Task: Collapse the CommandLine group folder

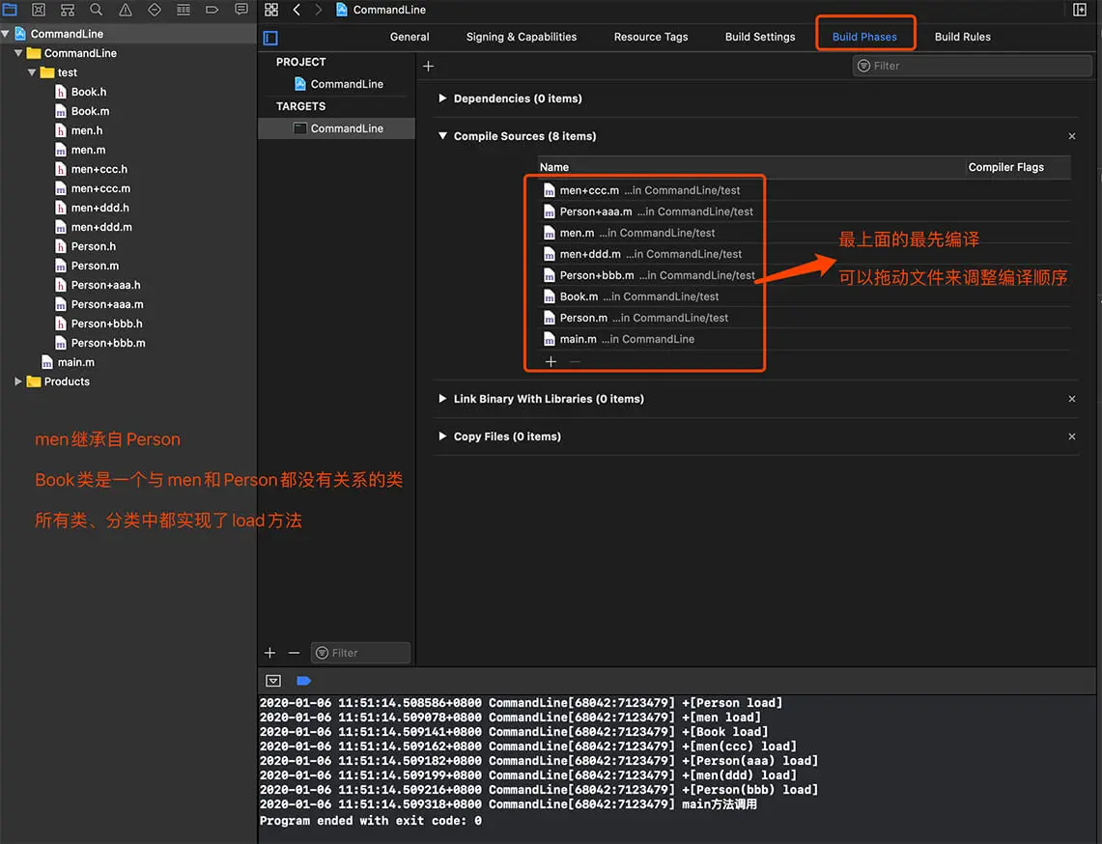Action: (18, 53)
